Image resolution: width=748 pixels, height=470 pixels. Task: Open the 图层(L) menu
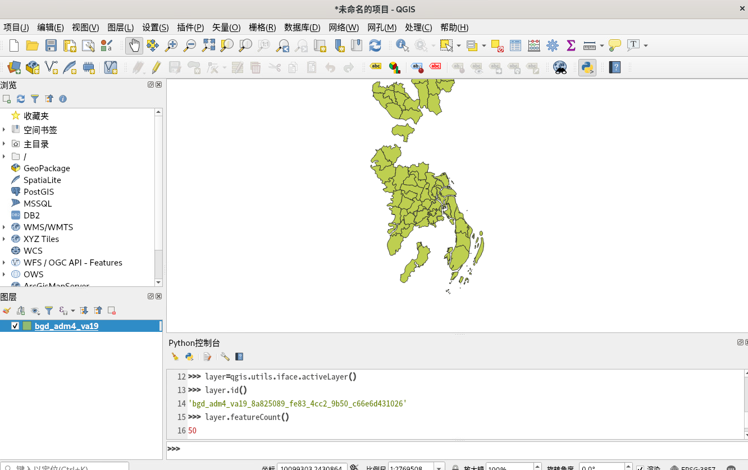pos(120,28)
